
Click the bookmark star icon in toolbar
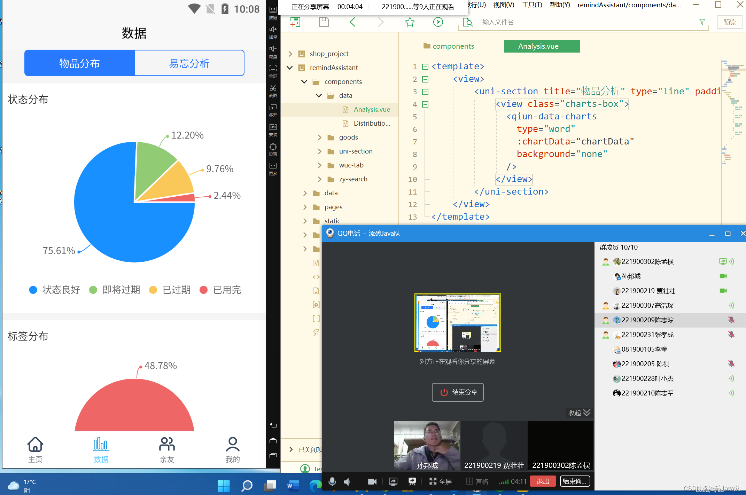coord(410,22)
